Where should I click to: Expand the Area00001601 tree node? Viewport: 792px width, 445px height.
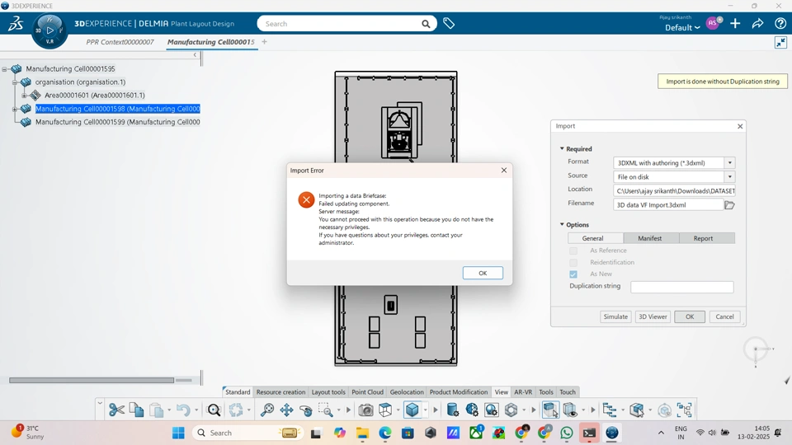[24, 95]
